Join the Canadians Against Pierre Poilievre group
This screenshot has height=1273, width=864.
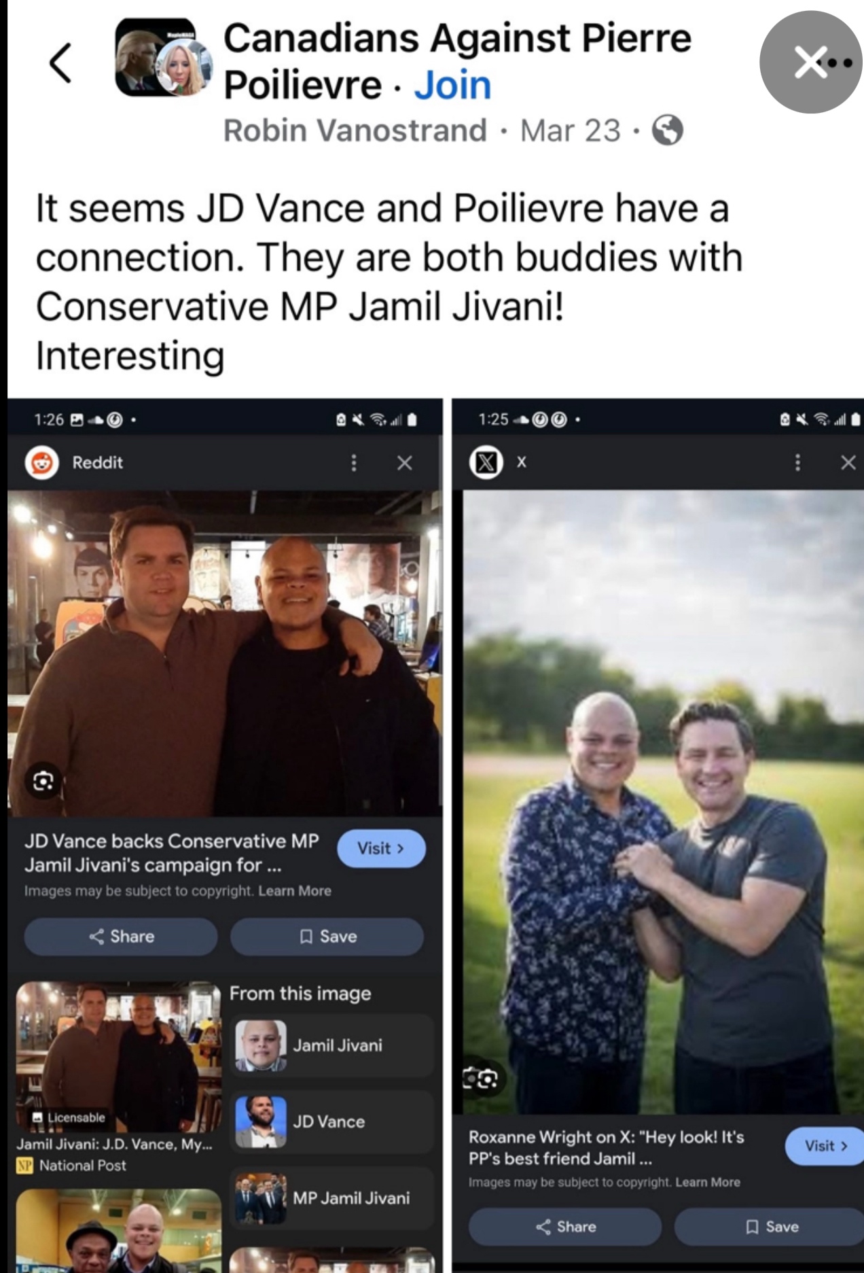point(452,85)
